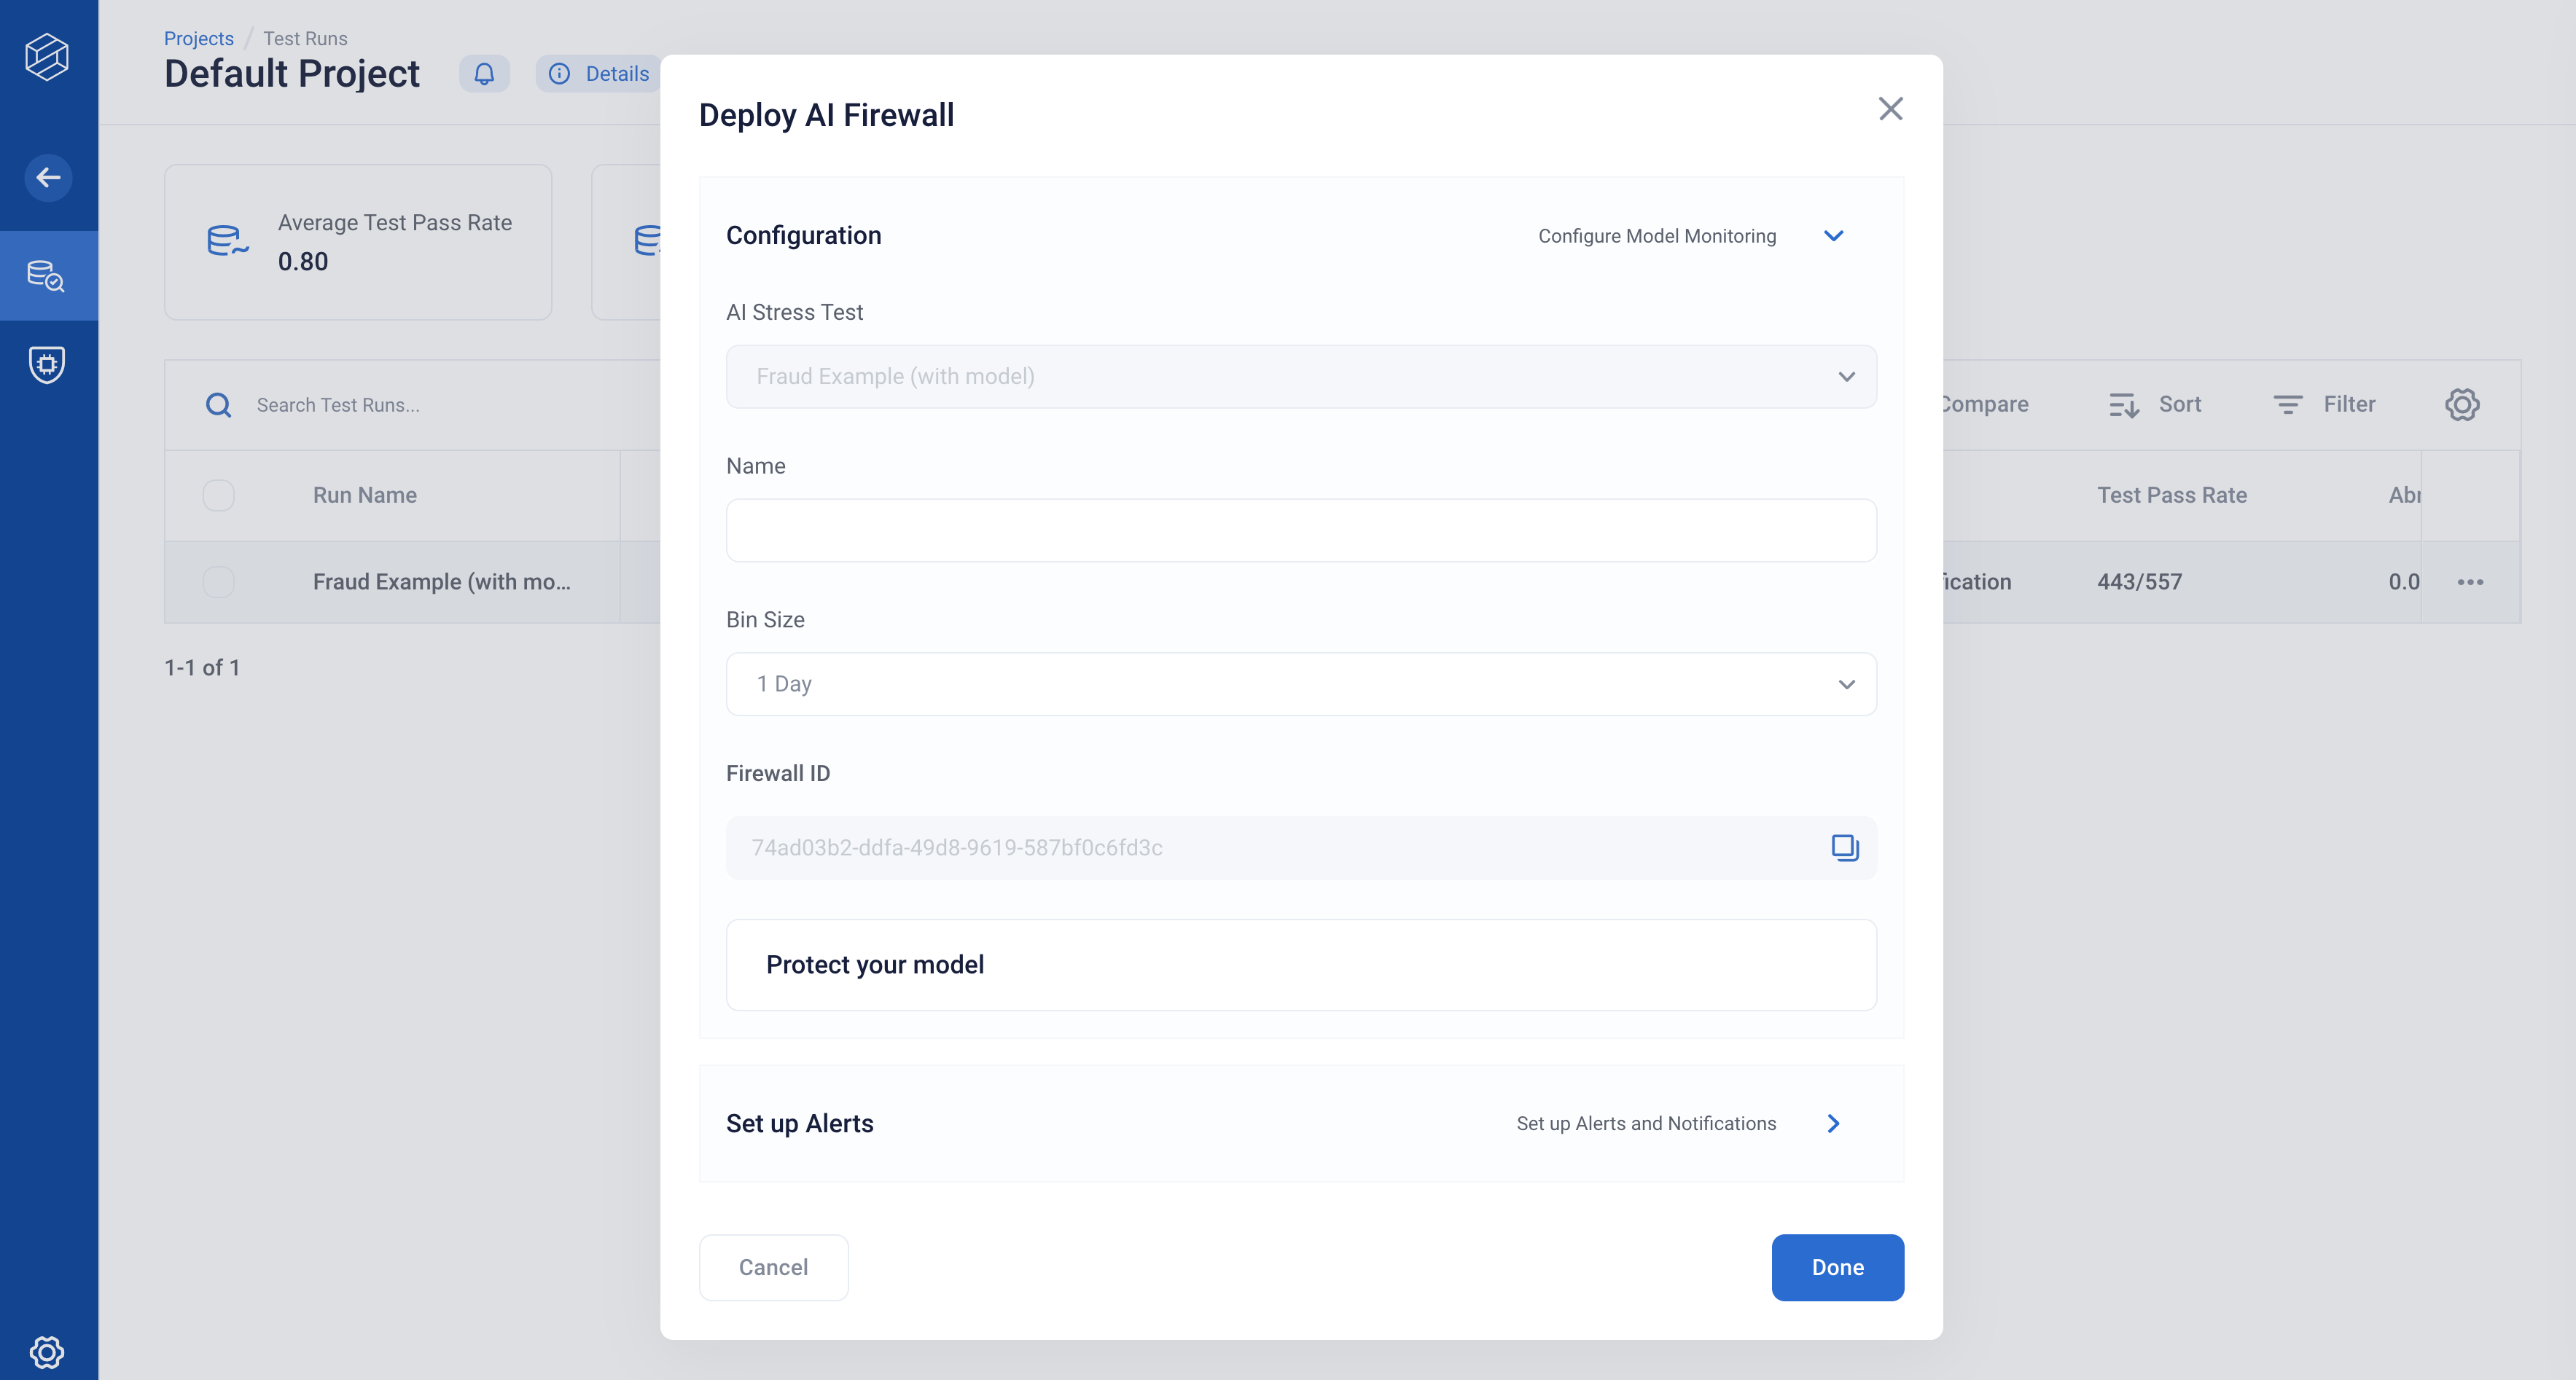Open the AI Firewall shield sidebar icon
This screenshot has width=2576, height=1380.
tap(47, 365)
